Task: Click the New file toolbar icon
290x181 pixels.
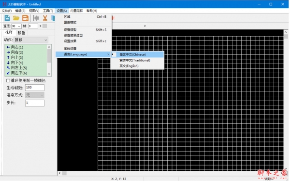Action: click(7, 18)
